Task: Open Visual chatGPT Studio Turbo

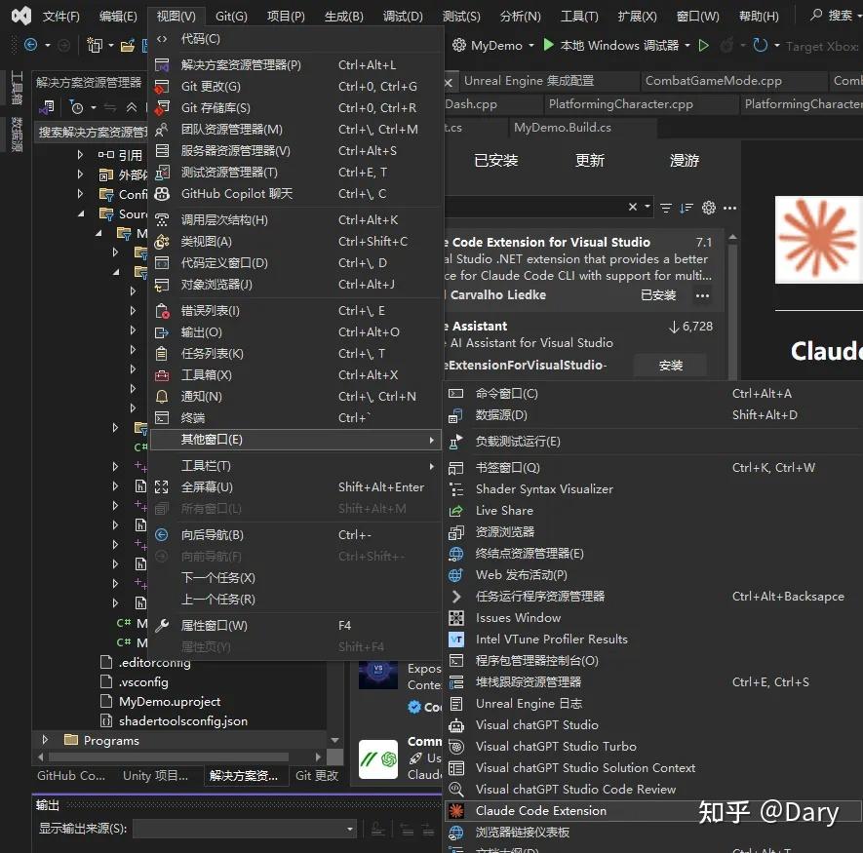Action: point(652,747)
